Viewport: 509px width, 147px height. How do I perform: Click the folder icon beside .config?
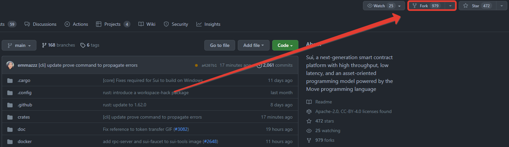click(10, 92)
